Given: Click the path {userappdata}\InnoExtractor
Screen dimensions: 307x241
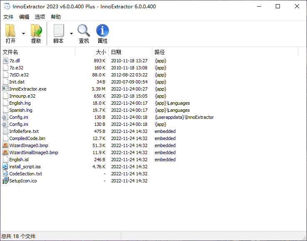Looking at the screenshot, I should coord(184,117).
